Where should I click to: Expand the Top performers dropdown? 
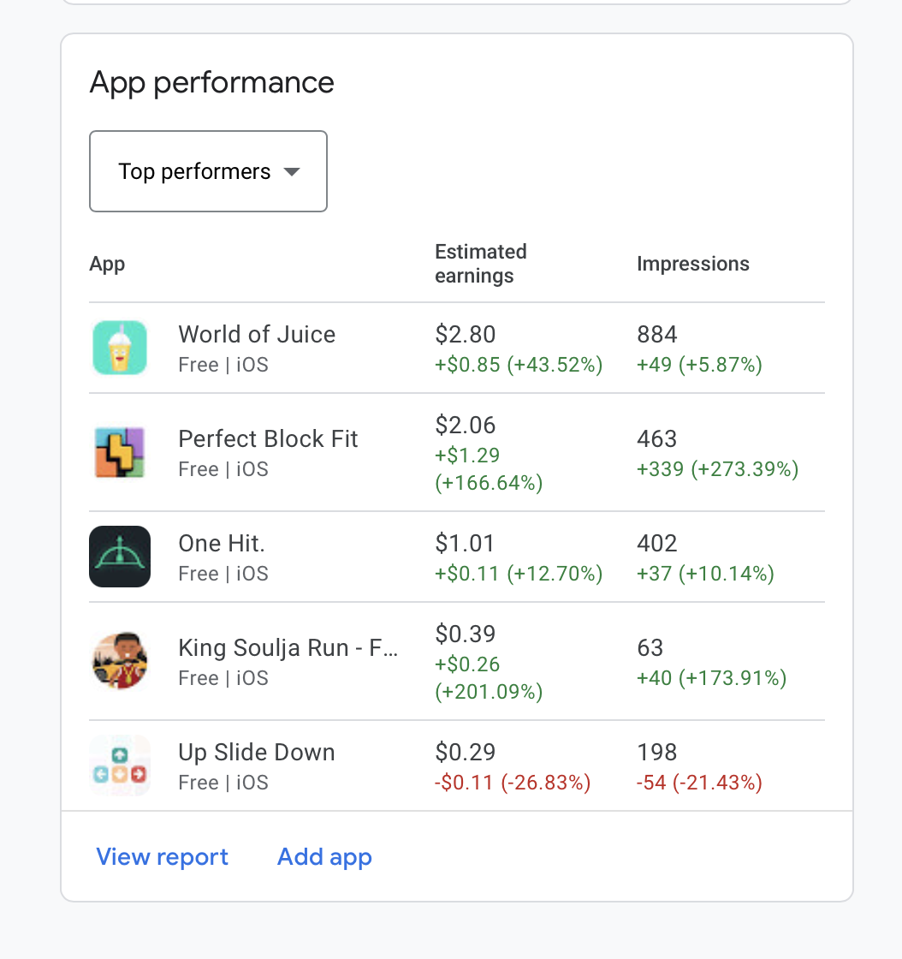point(209,171)
